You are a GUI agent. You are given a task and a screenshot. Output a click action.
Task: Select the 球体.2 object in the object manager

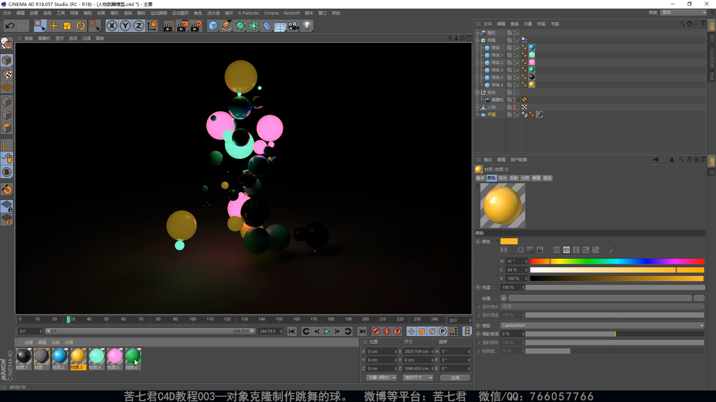pos(497,63)
